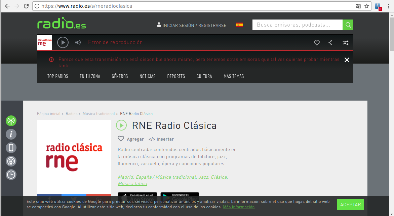394x216 pixels.
Task: Click the green search magnifier button
Action: tap(348, 25)
